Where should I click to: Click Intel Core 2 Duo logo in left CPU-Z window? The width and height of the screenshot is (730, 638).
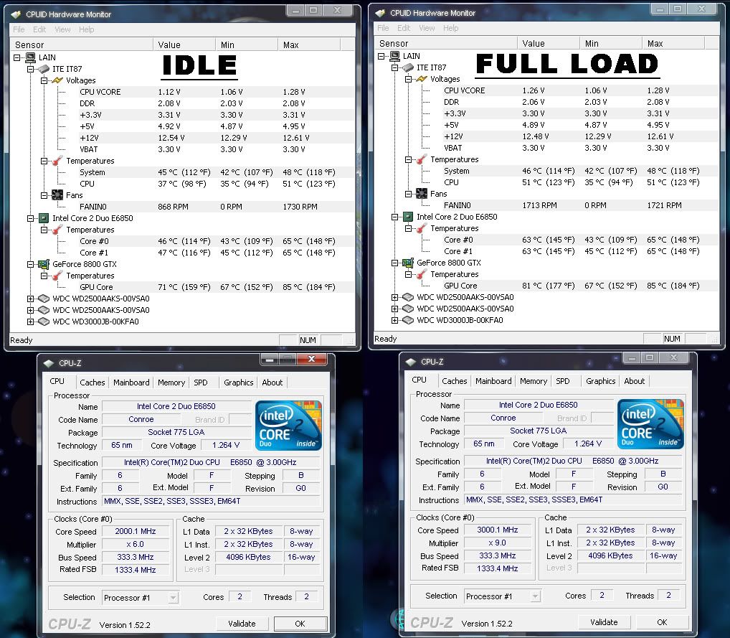click(x=288, y=426)
